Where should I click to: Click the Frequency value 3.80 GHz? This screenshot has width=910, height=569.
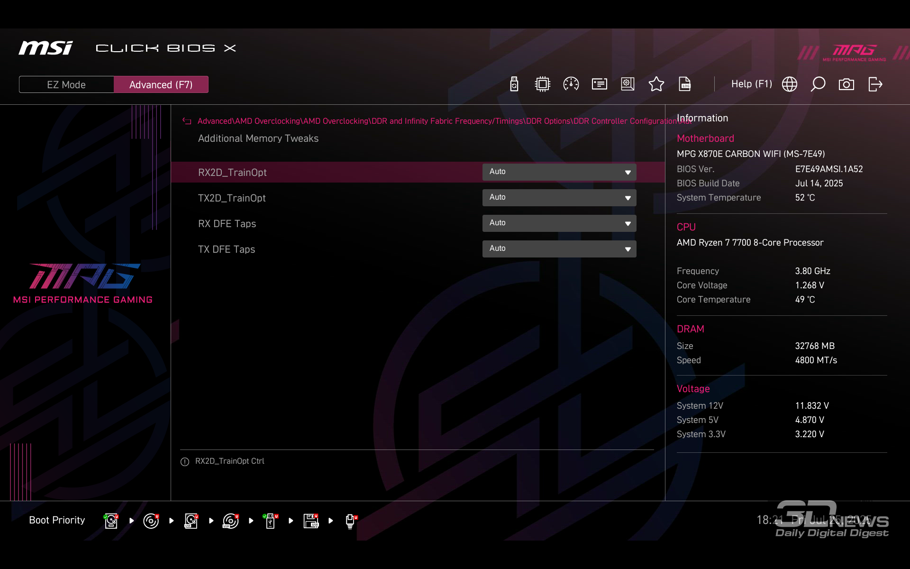813,271
